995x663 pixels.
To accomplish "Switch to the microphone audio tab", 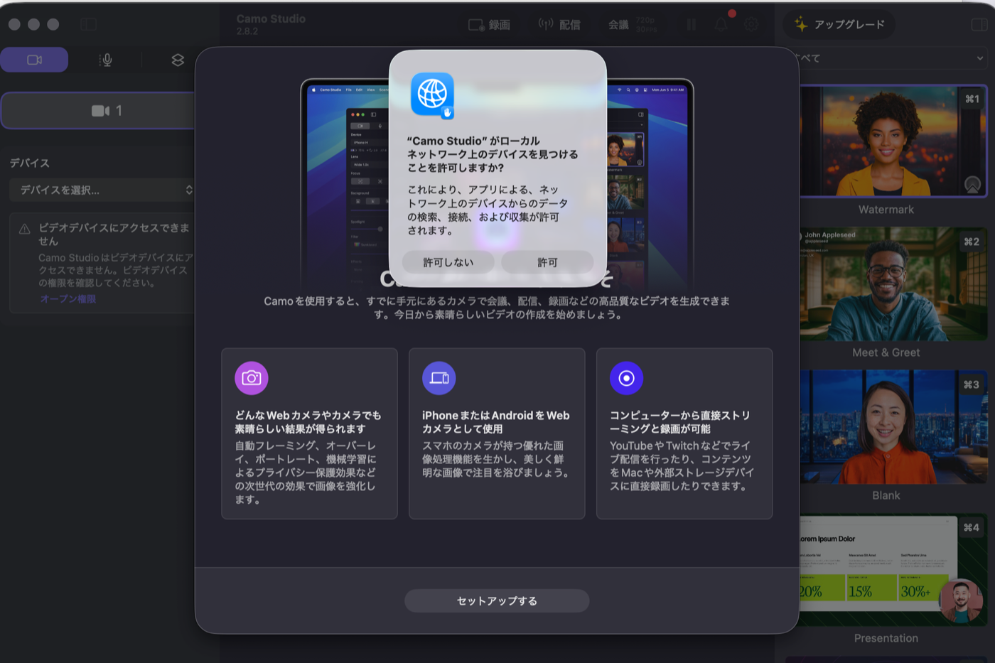I will (x=106, y=60).
